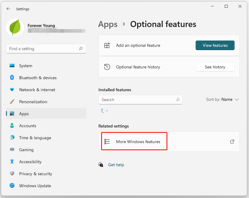The height and width of the screenshot is (198, 249).
Task: Open the Apps category icon in sidebar
Action: 12,114
